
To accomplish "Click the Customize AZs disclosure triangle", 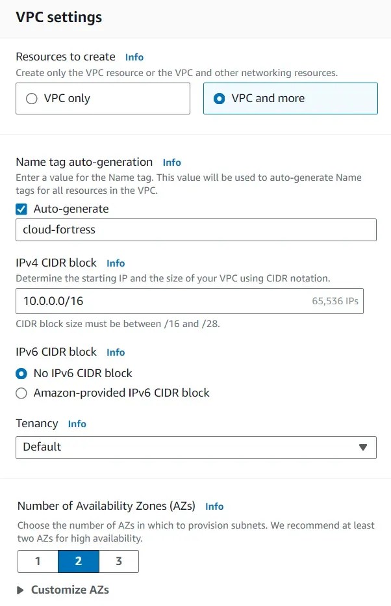I will tap(19, 590).
